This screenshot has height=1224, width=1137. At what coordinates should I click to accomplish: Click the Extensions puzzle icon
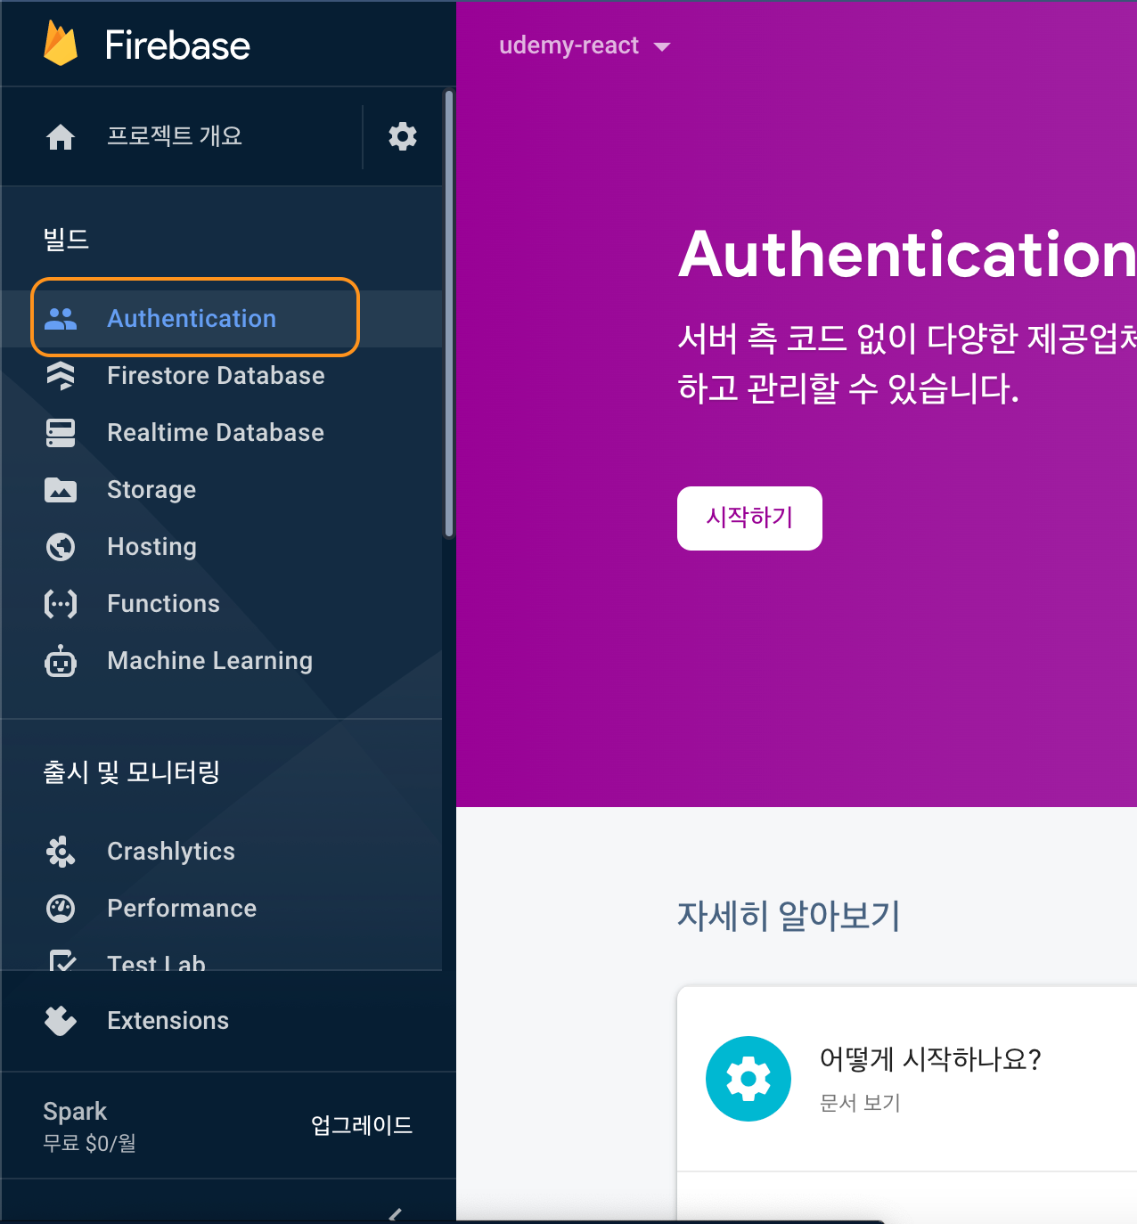[61, 1021]
